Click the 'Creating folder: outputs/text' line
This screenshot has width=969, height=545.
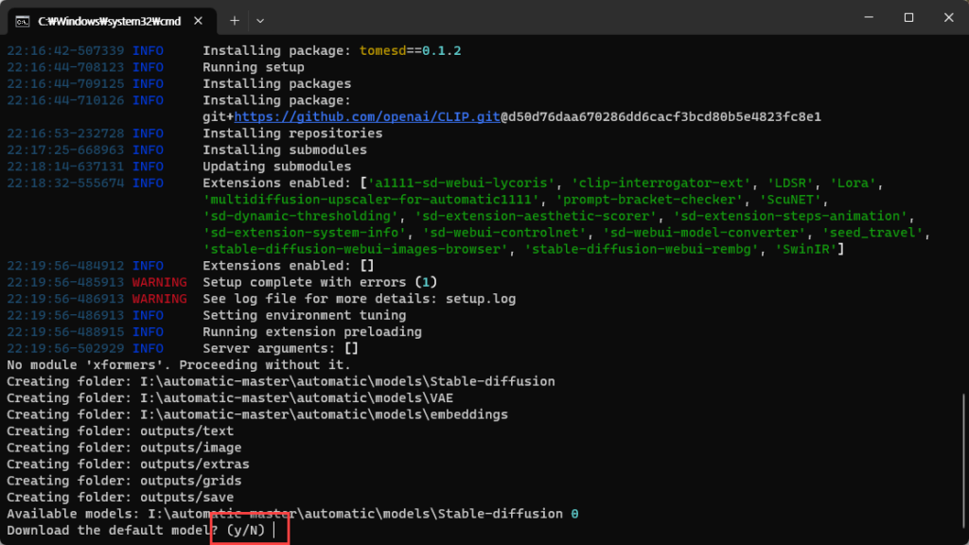120,431
